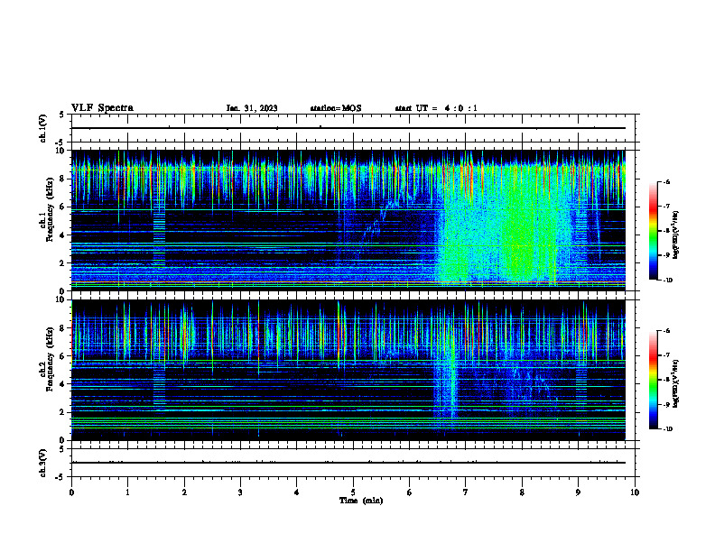Click time axis tick label "9"
The height and width of the screenshot is (552, 715).
coord(578,492)
